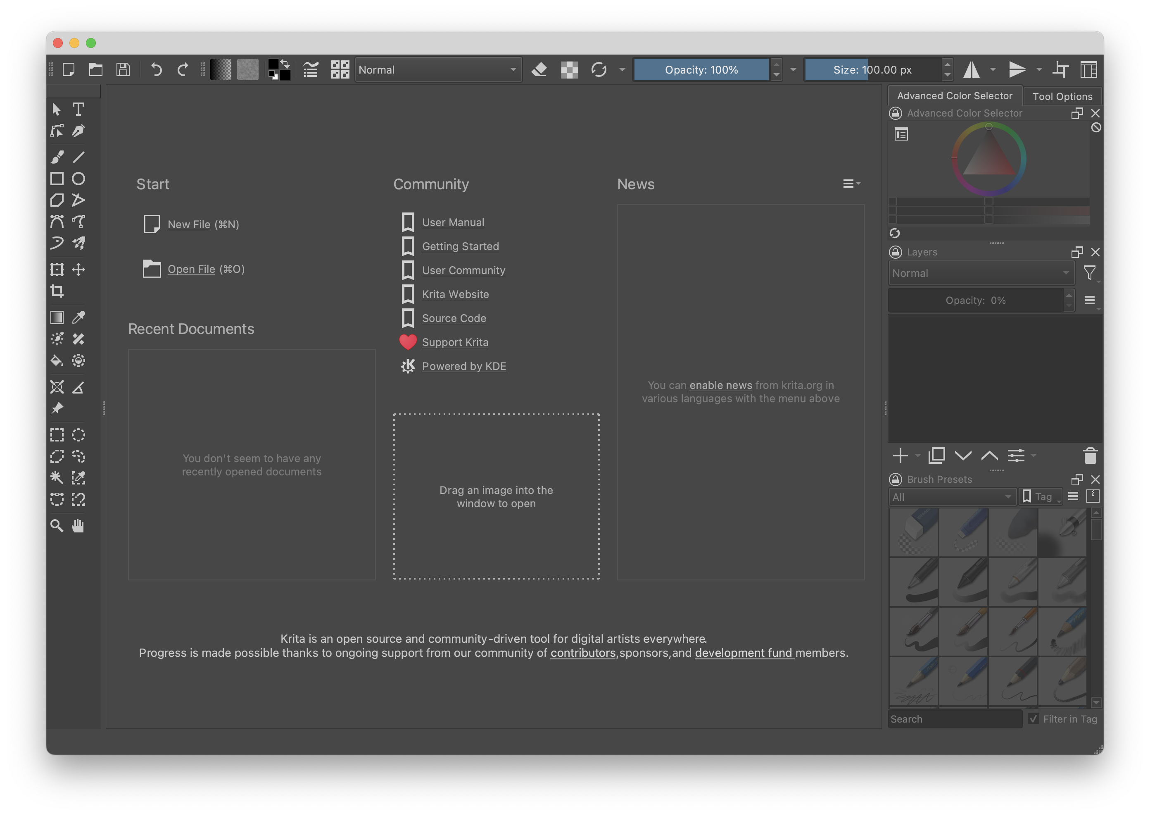Screen dimensions: 1150x816
Task: Lock the Brush Presets docker
Action: click(x=895, y=479)
